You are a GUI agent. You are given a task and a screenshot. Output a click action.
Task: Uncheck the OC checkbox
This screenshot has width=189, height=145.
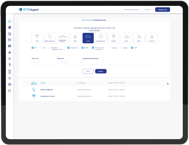(33, 48)
